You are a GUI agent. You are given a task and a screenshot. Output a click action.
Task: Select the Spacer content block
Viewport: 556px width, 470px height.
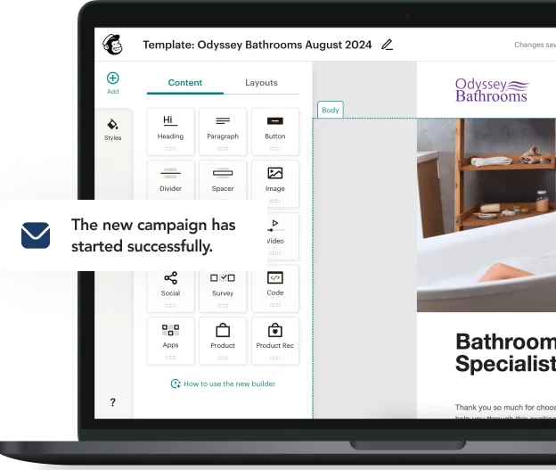tap(223, 180)
